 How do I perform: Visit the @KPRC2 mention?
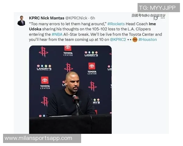click(118, 40)
